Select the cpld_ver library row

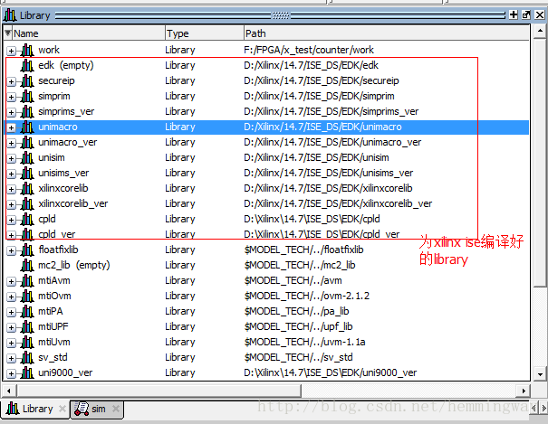click(x=267, y=234)
